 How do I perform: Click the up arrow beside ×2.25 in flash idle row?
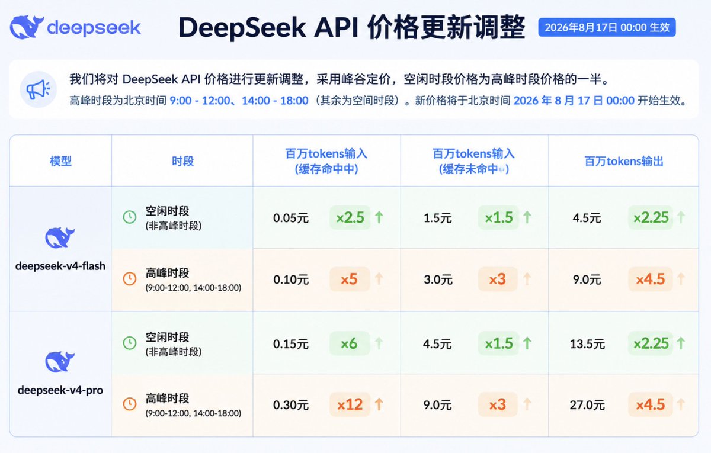pyautogui.click(x=681, y=217)
